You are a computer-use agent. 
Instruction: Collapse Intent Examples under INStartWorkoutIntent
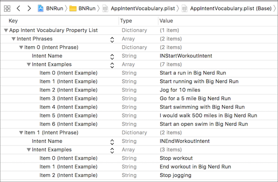pyautogui.click(x=29, y=65)
